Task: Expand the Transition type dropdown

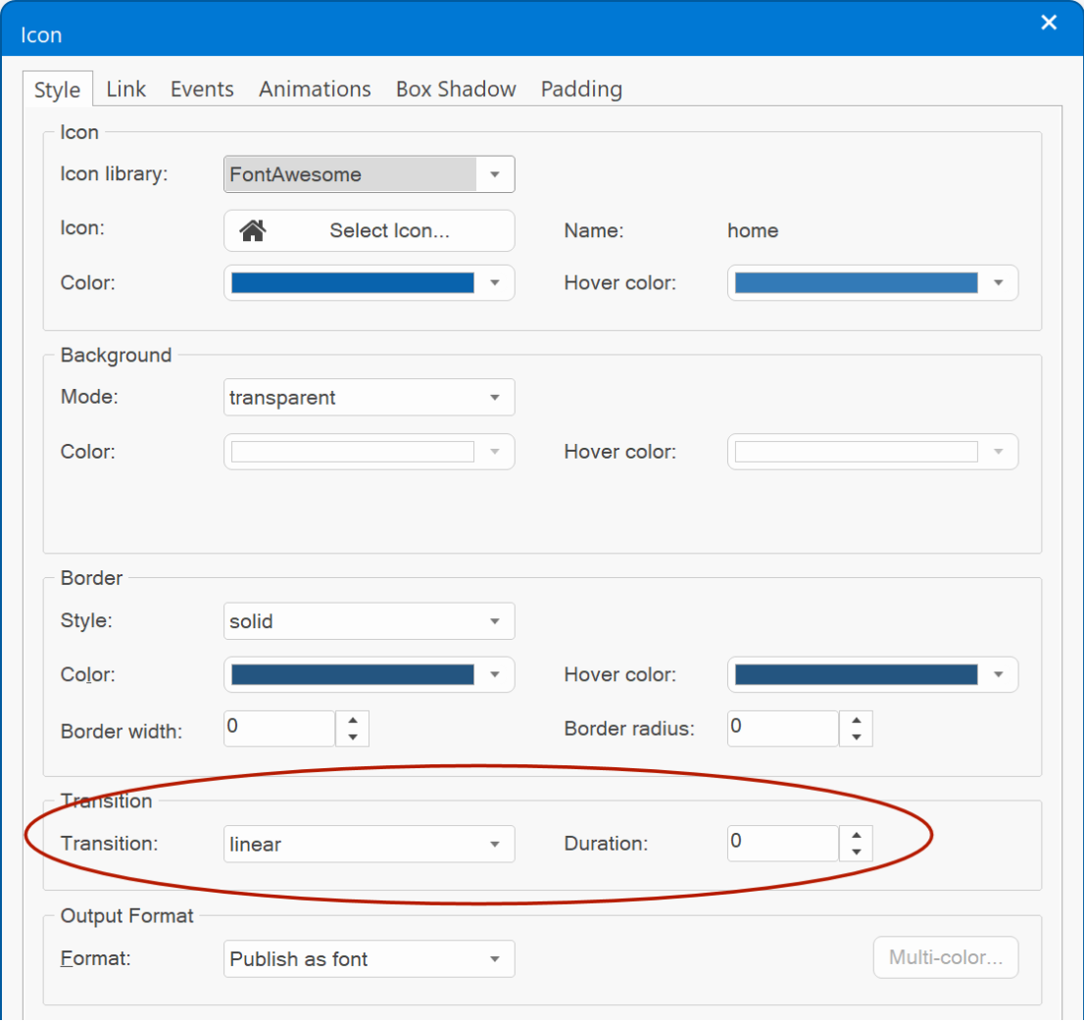Action: (369, 845)
